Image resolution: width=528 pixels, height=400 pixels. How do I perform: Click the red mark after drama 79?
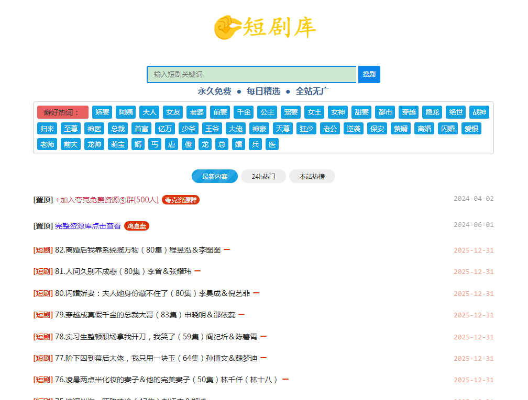241,315
